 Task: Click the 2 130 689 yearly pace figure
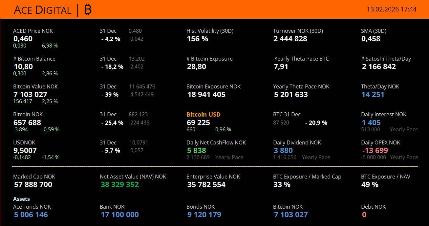(198, 157)
